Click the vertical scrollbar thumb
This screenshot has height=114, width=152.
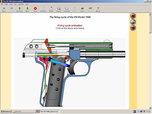click(x=150, y=24)
